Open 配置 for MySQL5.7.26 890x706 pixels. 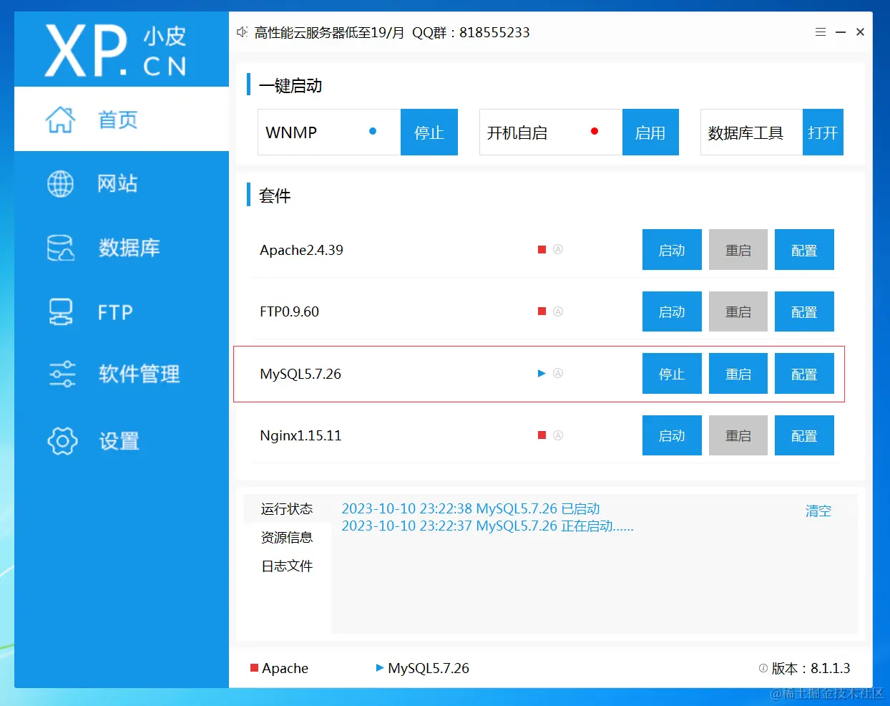[804, 374]
